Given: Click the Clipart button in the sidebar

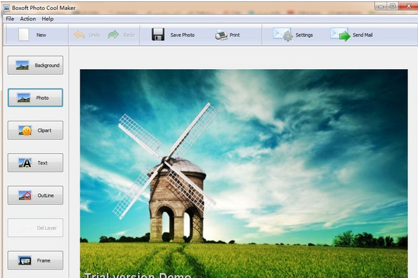Looking at the screenshot, I should pos(35,131).
